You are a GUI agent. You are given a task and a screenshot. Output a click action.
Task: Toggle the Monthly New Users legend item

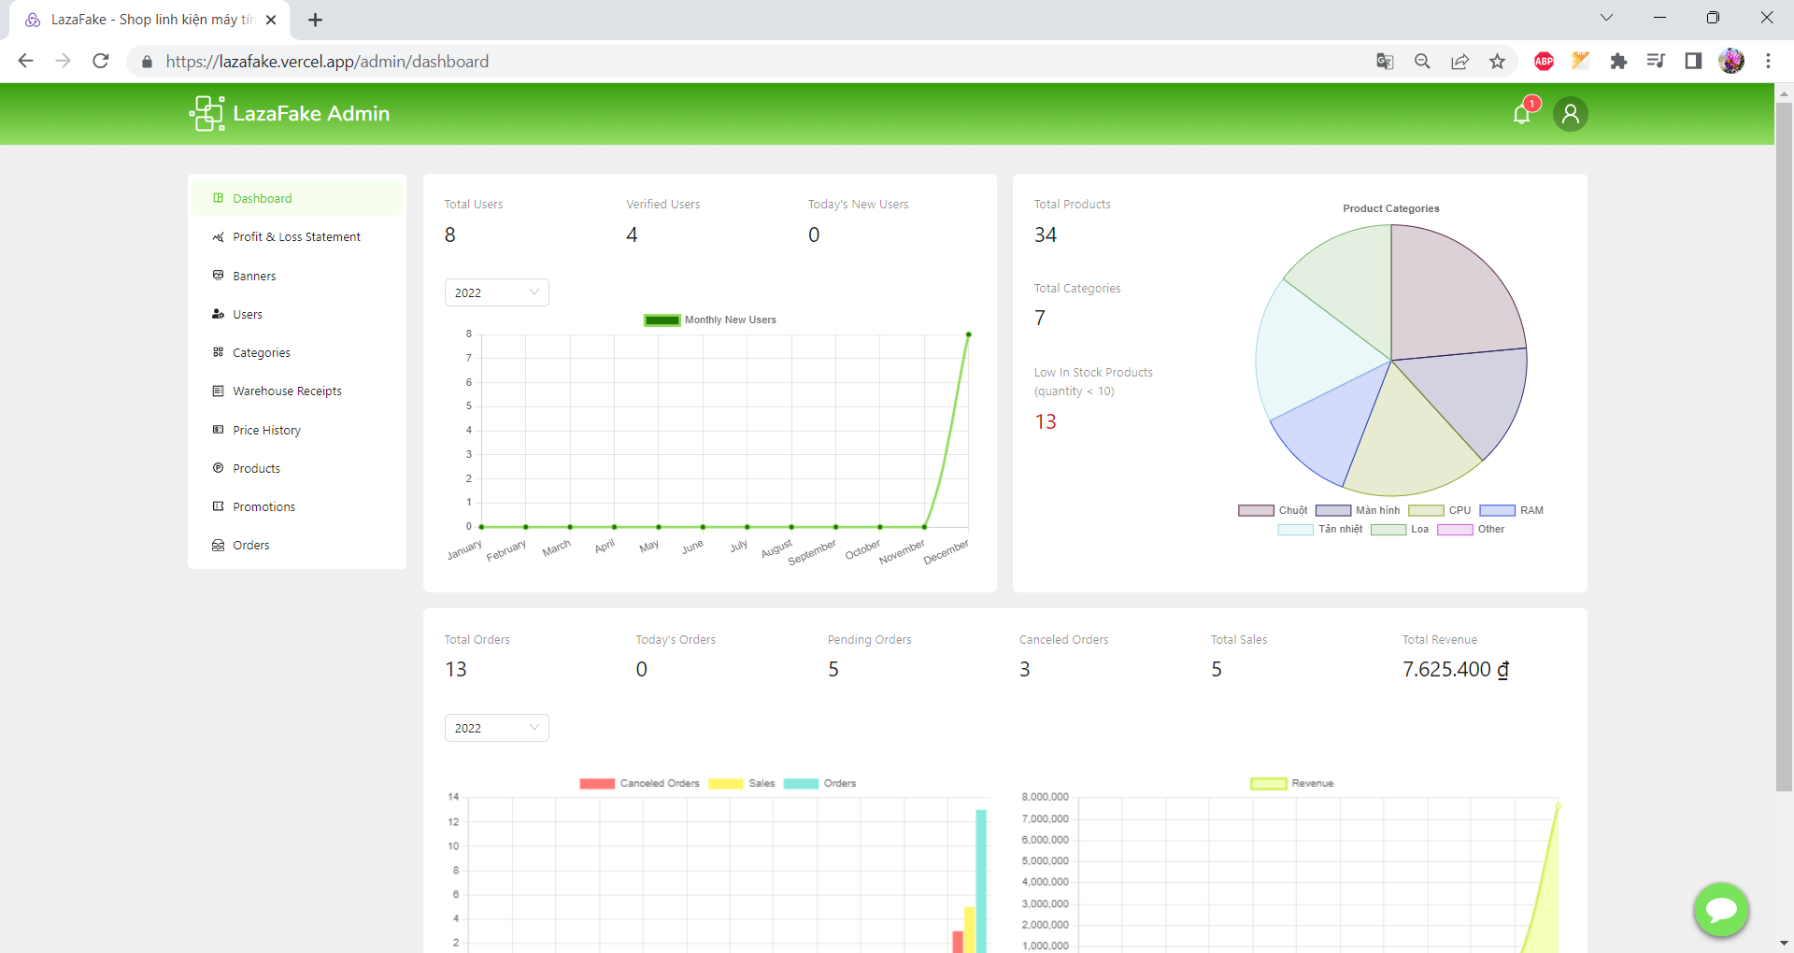[710, 320]
